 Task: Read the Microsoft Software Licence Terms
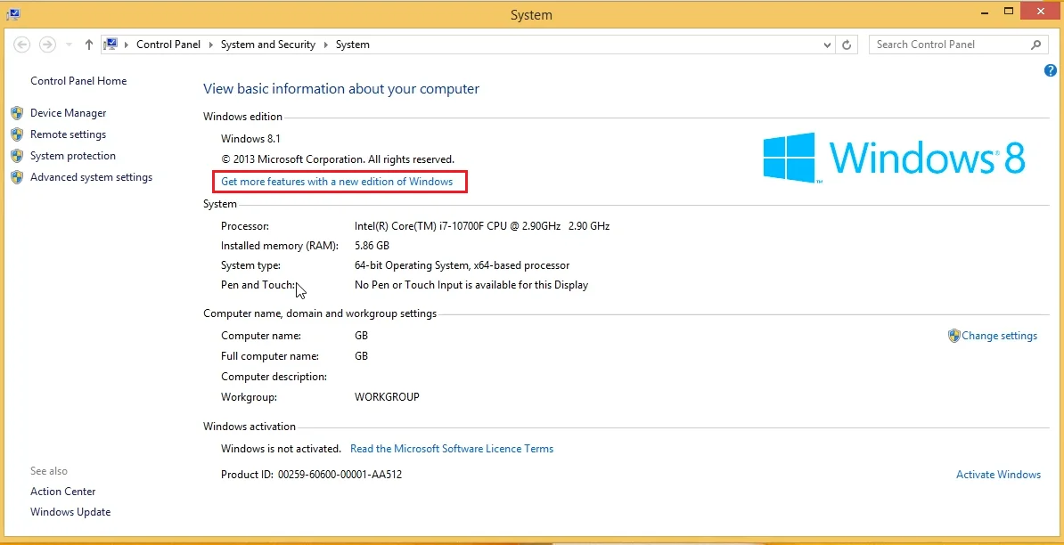(x=452, y=449)
